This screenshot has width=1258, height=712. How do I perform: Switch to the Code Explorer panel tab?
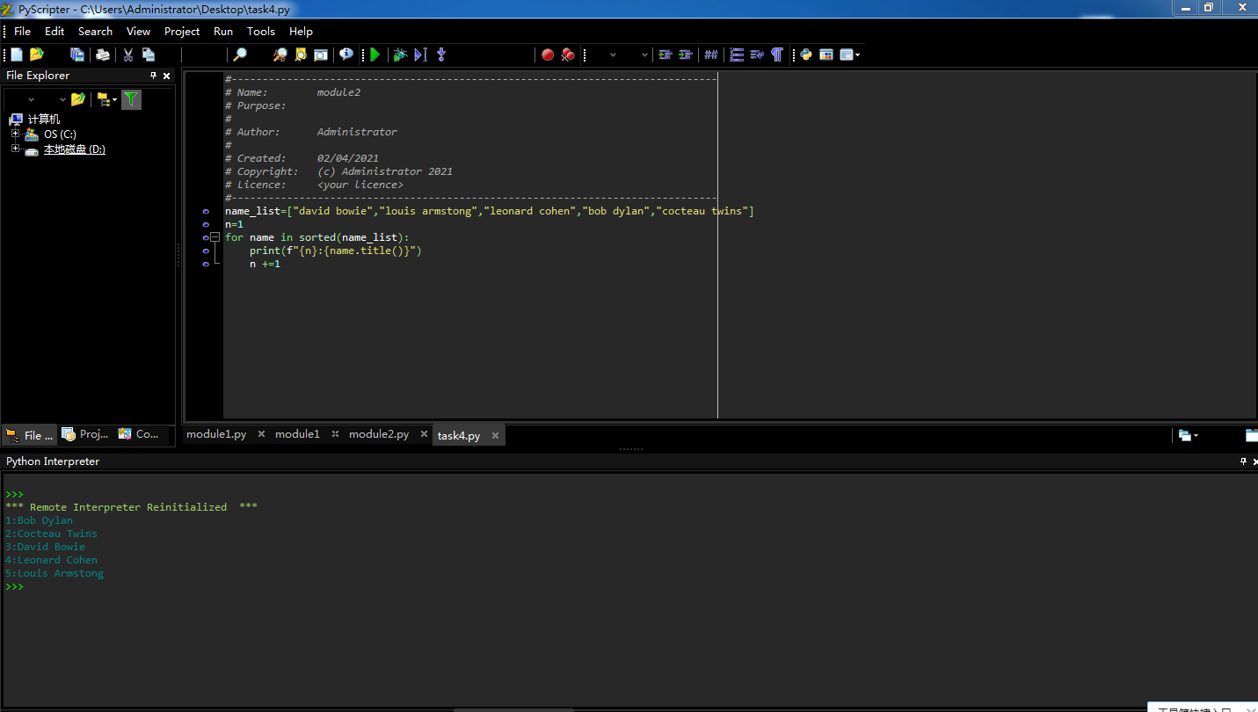(x=139, y=434)
